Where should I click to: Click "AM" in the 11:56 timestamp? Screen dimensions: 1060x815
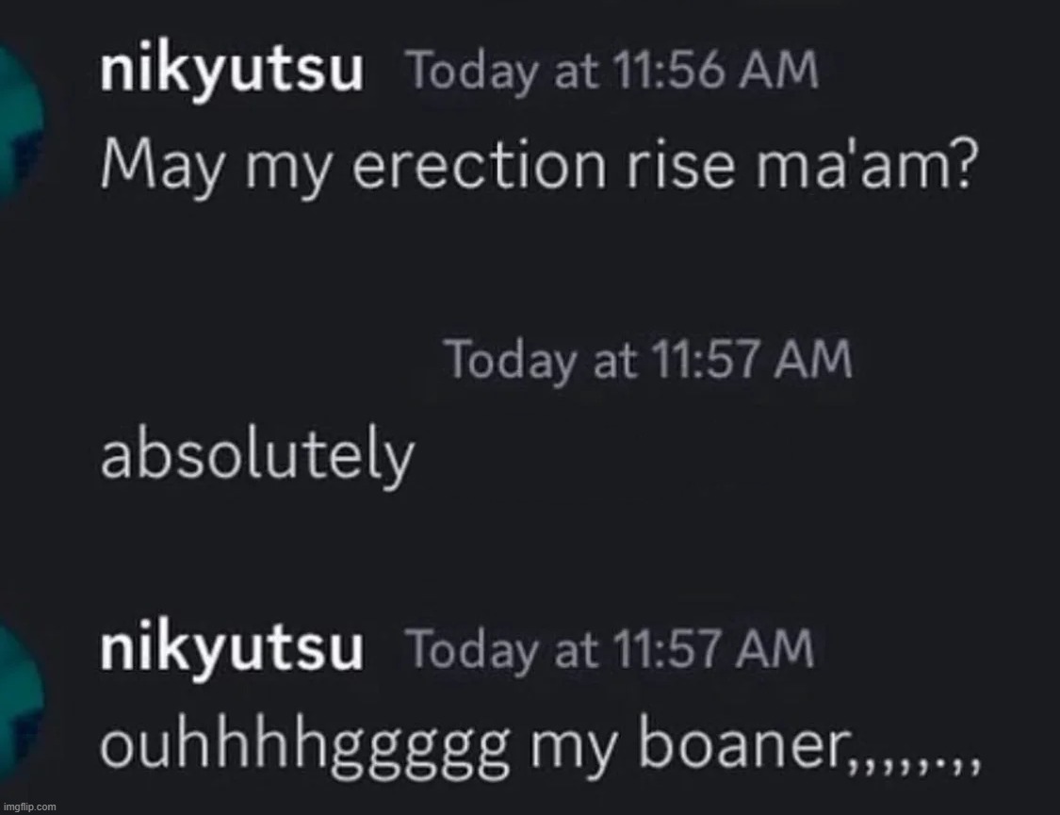click(x=777, y=71)
